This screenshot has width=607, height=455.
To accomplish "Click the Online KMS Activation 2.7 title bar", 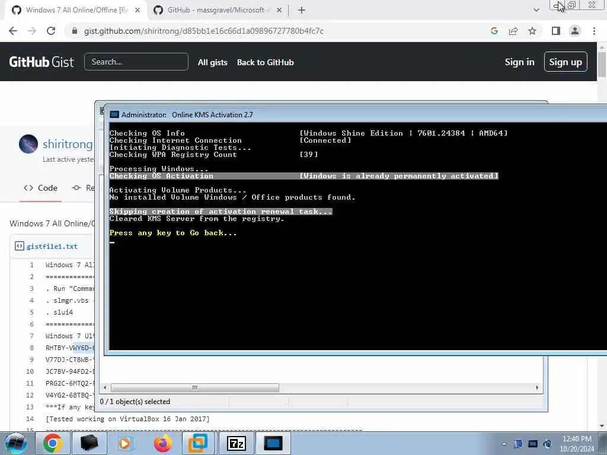I will pyautogui.click(x=356, y=114).
